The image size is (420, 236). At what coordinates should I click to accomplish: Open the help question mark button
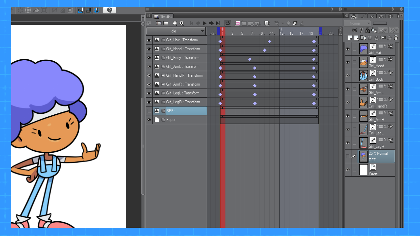[x=110, y=10]
